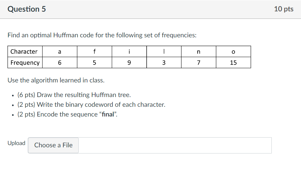Click the Choose a File button
This screenshot has width=301, height=171.
[53, 145]
